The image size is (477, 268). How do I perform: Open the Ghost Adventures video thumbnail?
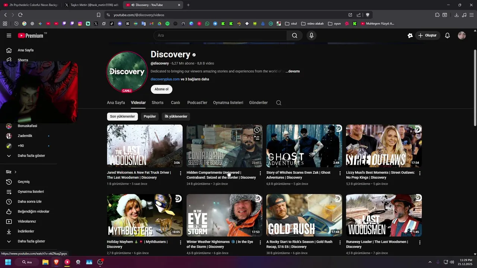pos(304,146)
